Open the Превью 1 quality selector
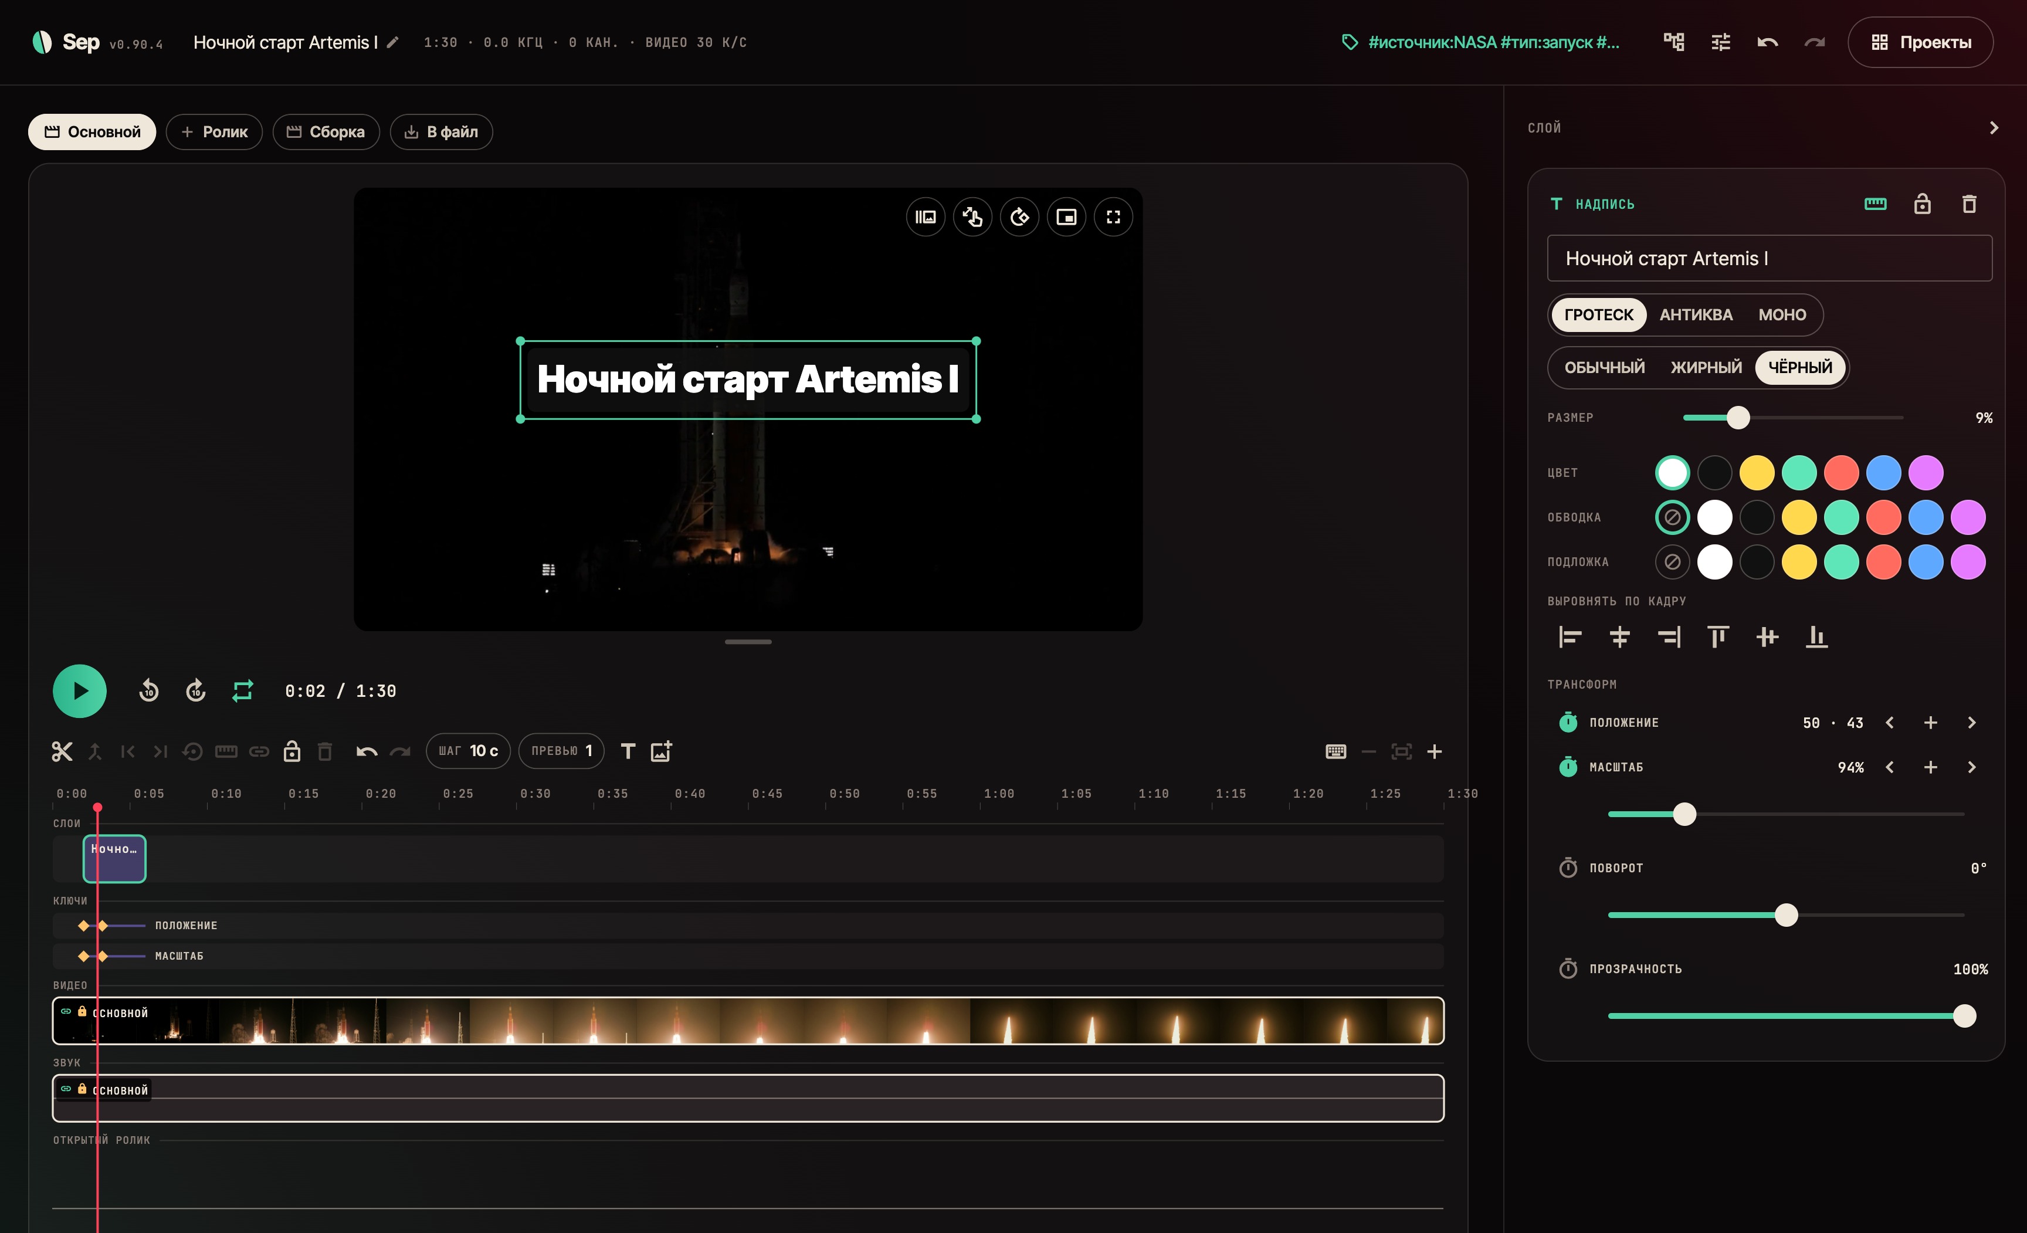 coord(561,751)
